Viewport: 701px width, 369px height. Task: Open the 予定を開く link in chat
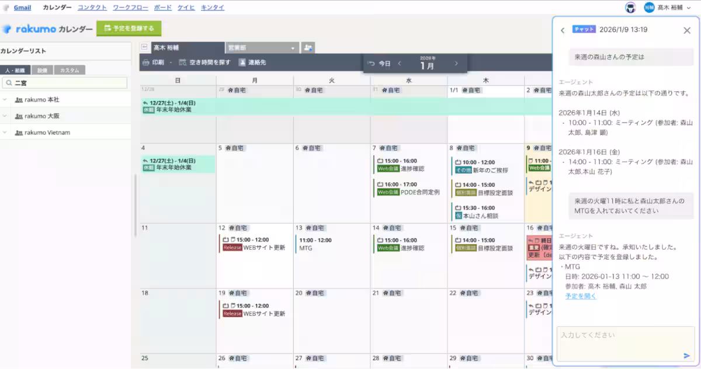point(581,296)
